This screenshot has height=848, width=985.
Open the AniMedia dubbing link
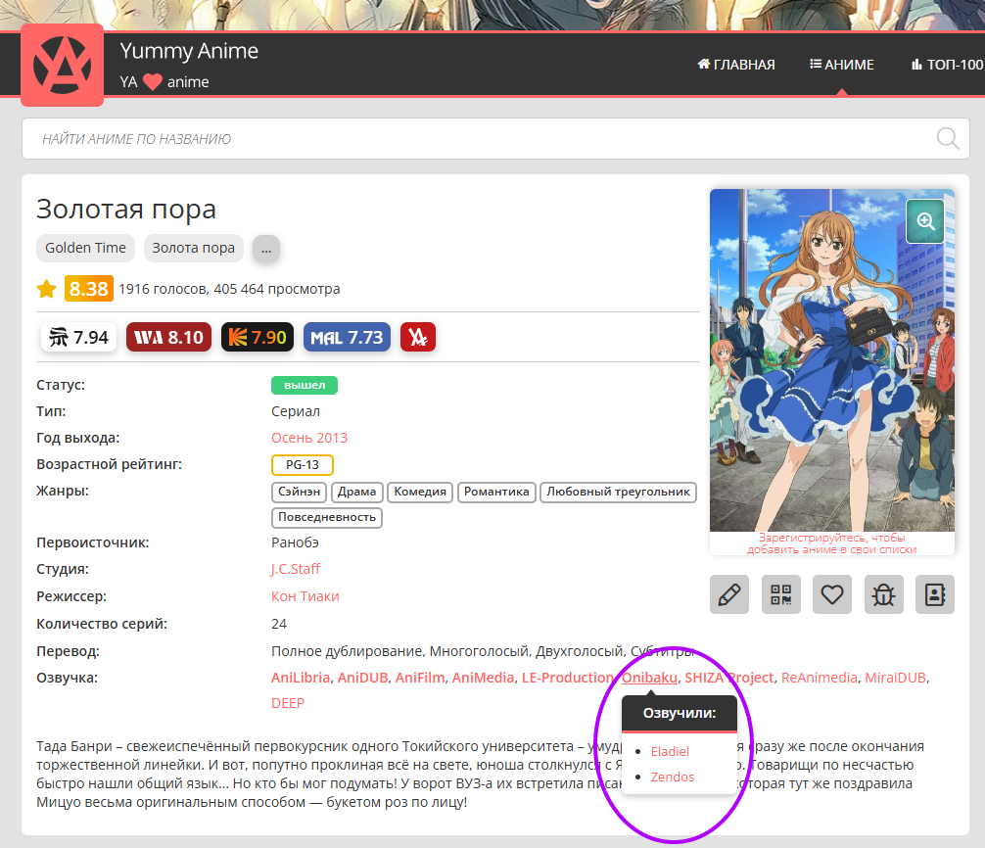[483, 678]
